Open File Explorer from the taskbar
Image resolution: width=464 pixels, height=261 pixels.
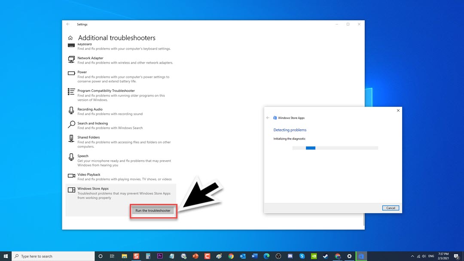click(124, 256)
